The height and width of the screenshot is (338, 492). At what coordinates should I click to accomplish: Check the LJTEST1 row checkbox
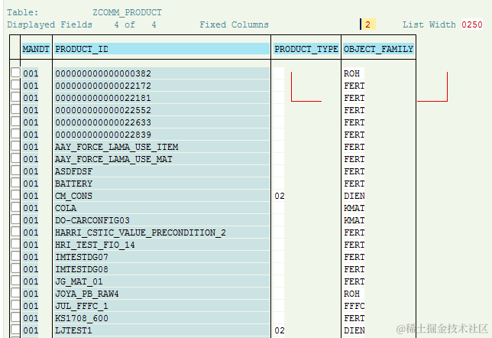[x=16, y=330]
